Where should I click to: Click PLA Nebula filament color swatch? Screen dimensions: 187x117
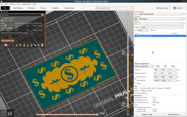coord(136,19)
